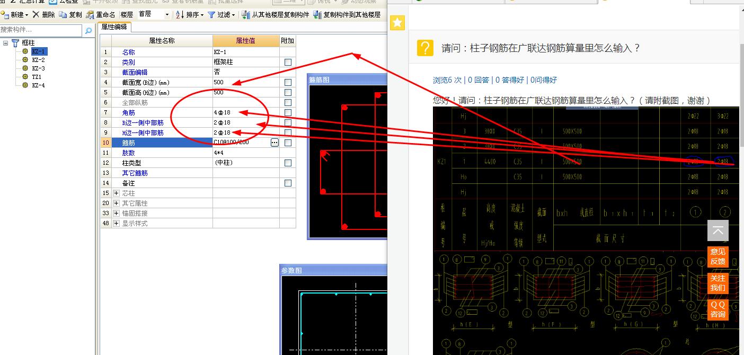Viewport: 744px width, 355px height.
Task: Click the 属性值 column header
Action: 246,41
